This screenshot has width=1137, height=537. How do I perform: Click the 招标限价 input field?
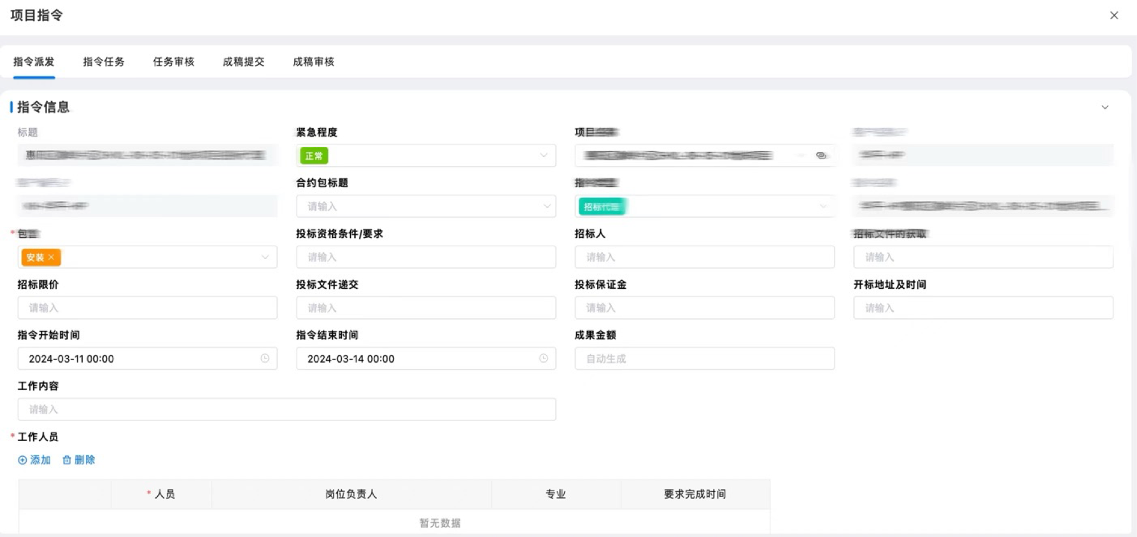coord(147,308)
